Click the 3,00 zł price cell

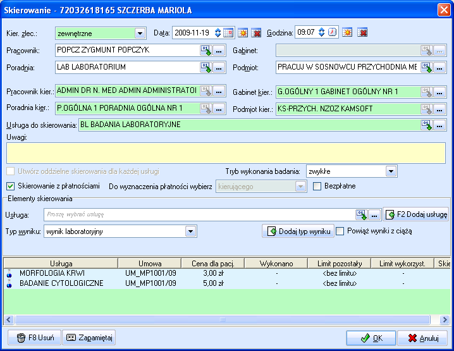213,273
